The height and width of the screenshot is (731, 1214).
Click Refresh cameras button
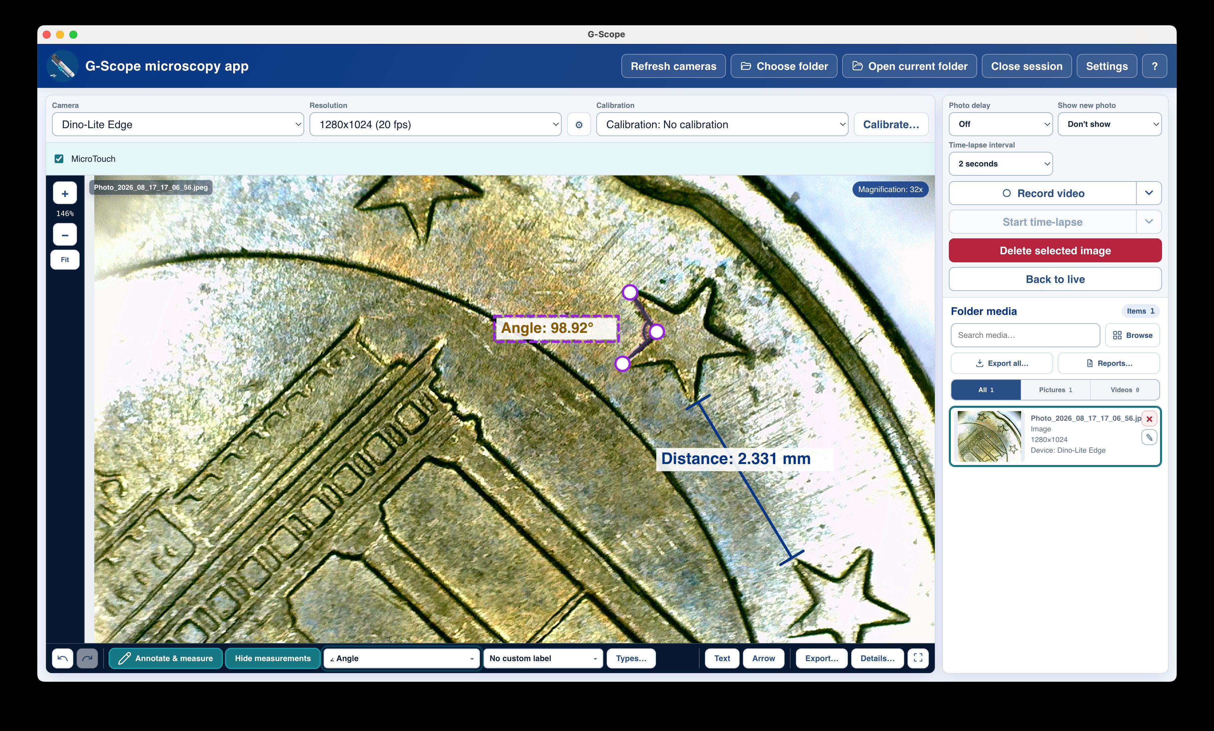tap(674, 66)
